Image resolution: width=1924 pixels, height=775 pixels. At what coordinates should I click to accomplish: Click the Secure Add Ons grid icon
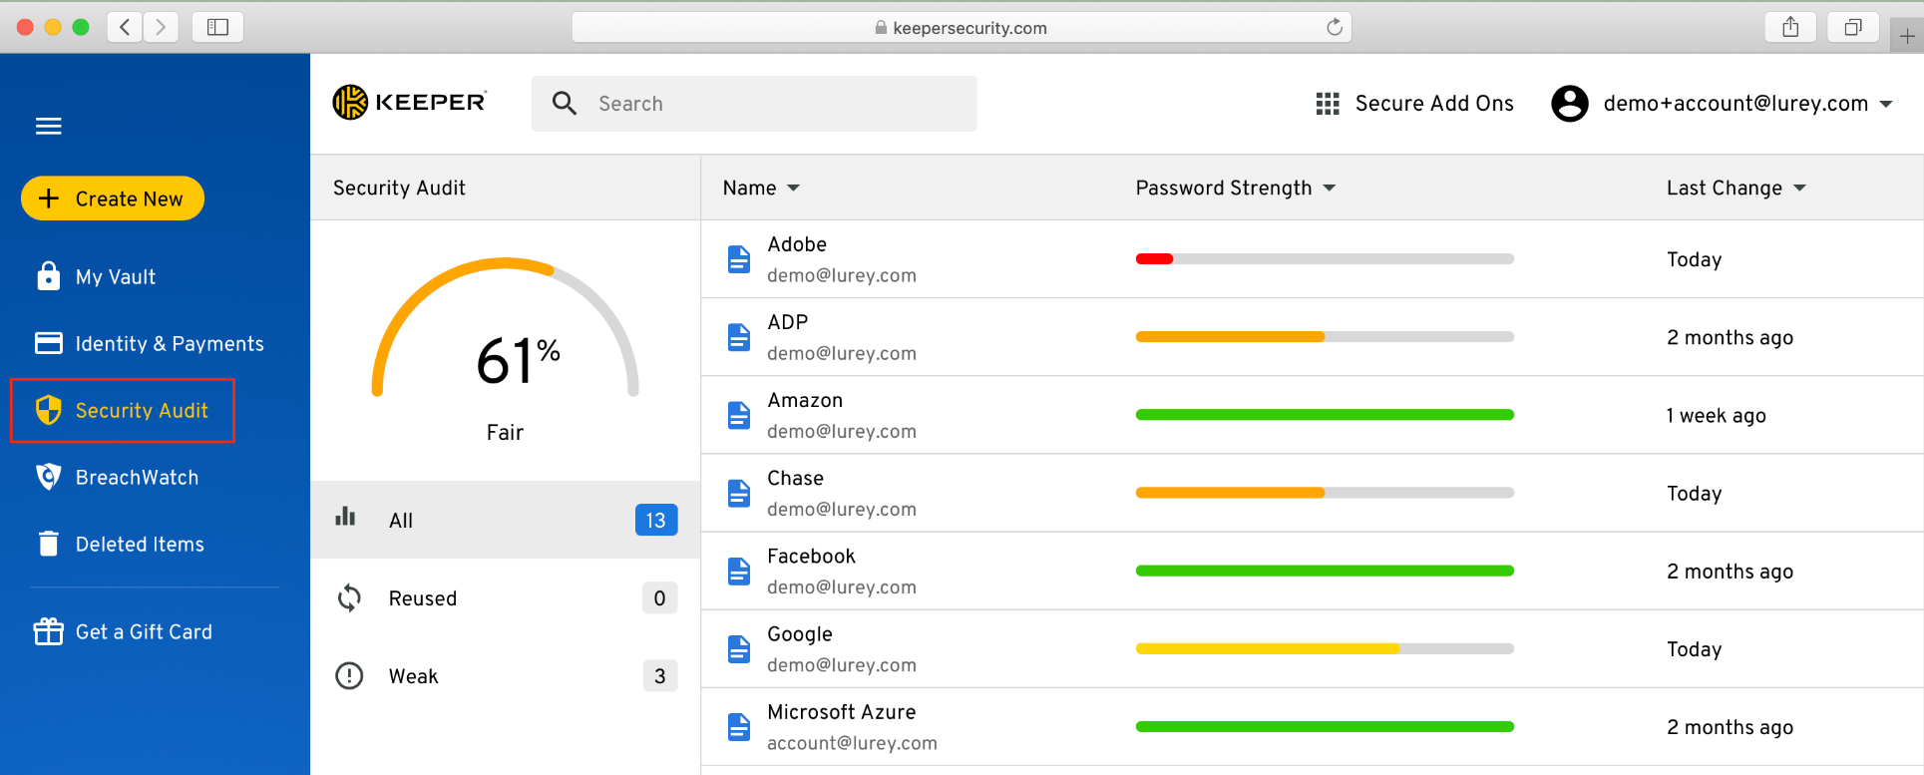pyautogui.click(x=1327, y=104)
